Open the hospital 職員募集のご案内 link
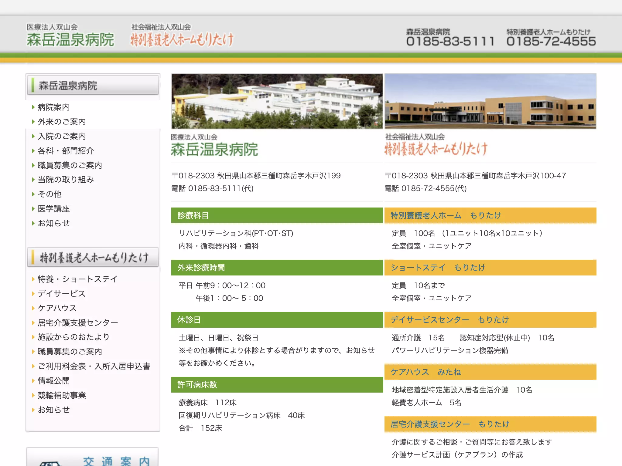The image size is (622, 466). pos(70,165)
